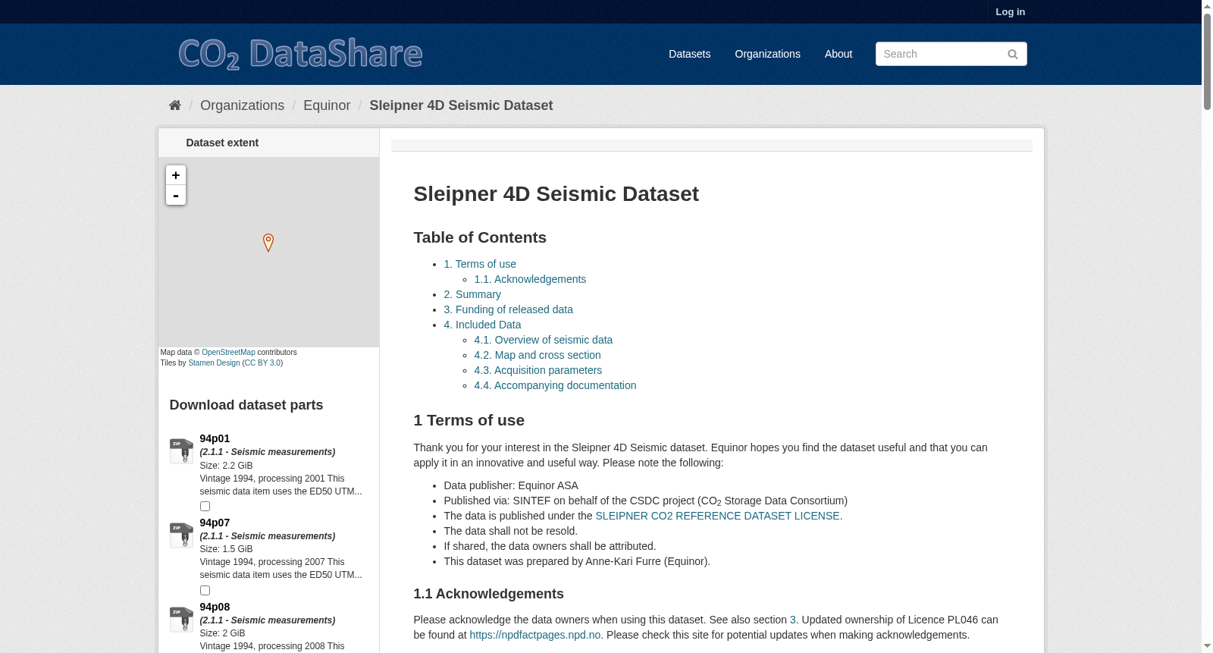
Task: Jump to 1. Terms of use
Action: [x=480, y=264]
